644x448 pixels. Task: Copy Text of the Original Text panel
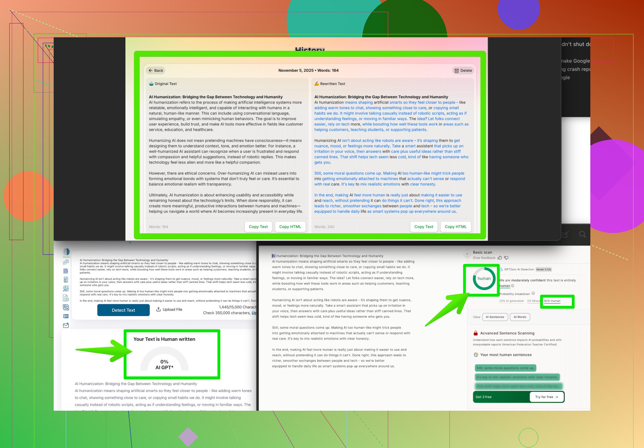(258, 227)
